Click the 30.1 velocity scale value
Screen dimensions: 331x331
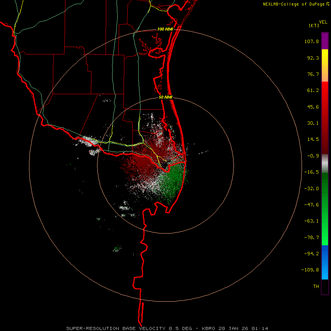click(x=313, y=123)
